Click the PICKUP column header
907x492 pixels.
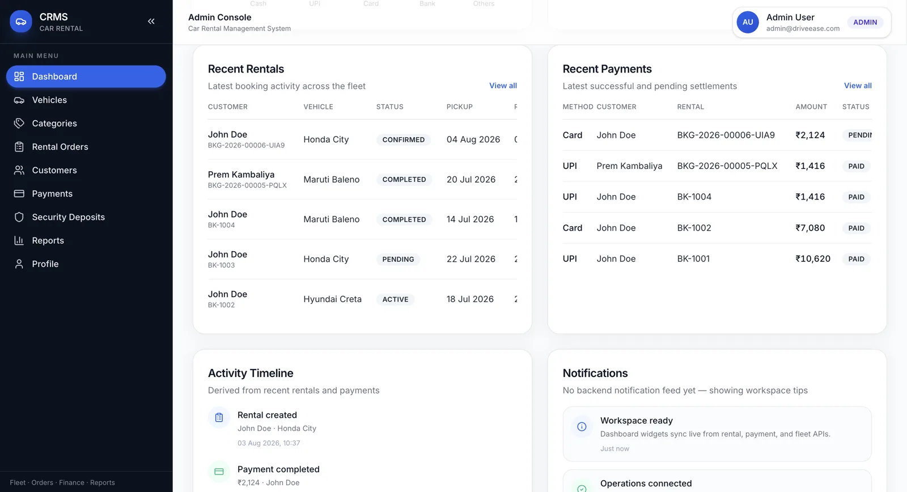[460, 107]
